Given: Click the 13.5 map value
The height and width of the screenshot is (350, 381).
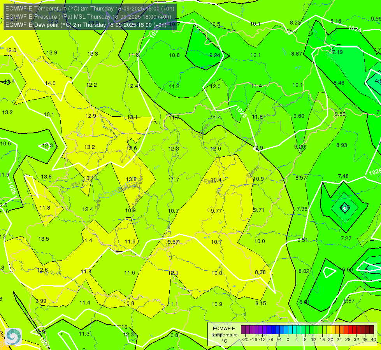Looking at the screenshot, I should click(x=44, y=239).
